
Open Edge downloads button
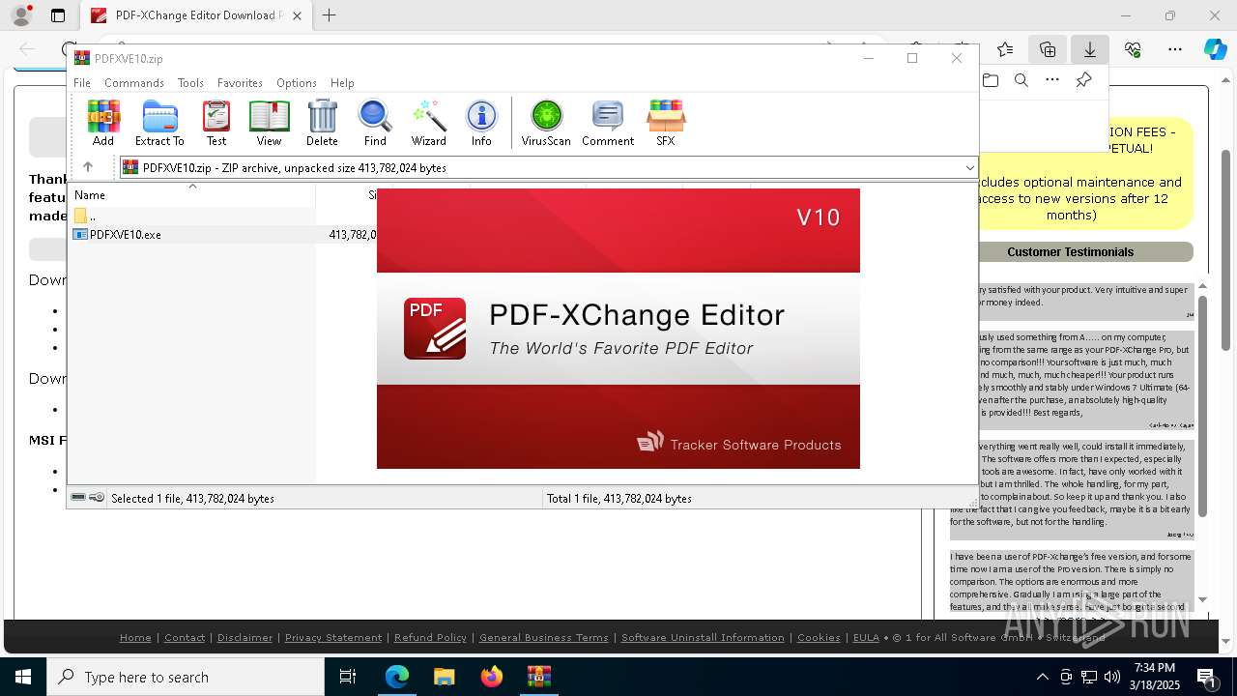click(x=1090, y=49)
